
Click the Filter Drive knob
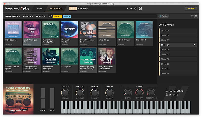[x=128, y=92]
